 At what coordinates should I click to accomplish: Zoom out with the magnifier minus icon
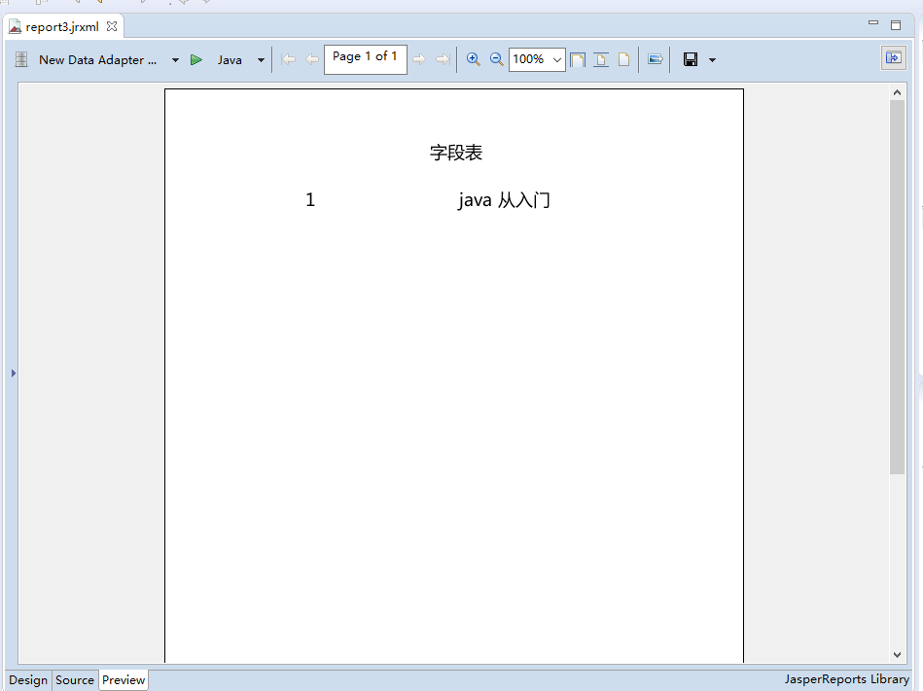tap(496, 59)
